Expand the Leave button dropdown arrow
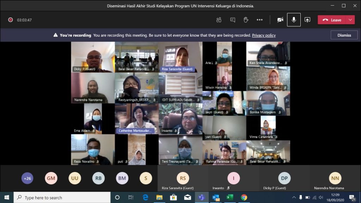Viewport: 361px width, 203px height. pyautogui.click(x=350, y=20)
